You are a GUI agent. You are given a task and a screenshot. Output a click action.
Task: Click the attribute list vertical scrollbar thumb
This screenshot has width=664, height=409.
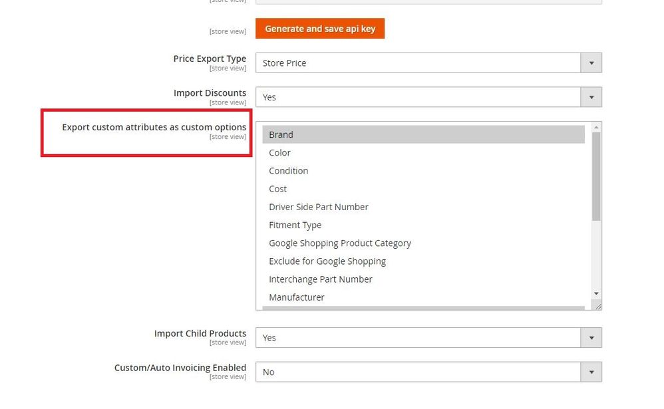[x=596, y=176]
